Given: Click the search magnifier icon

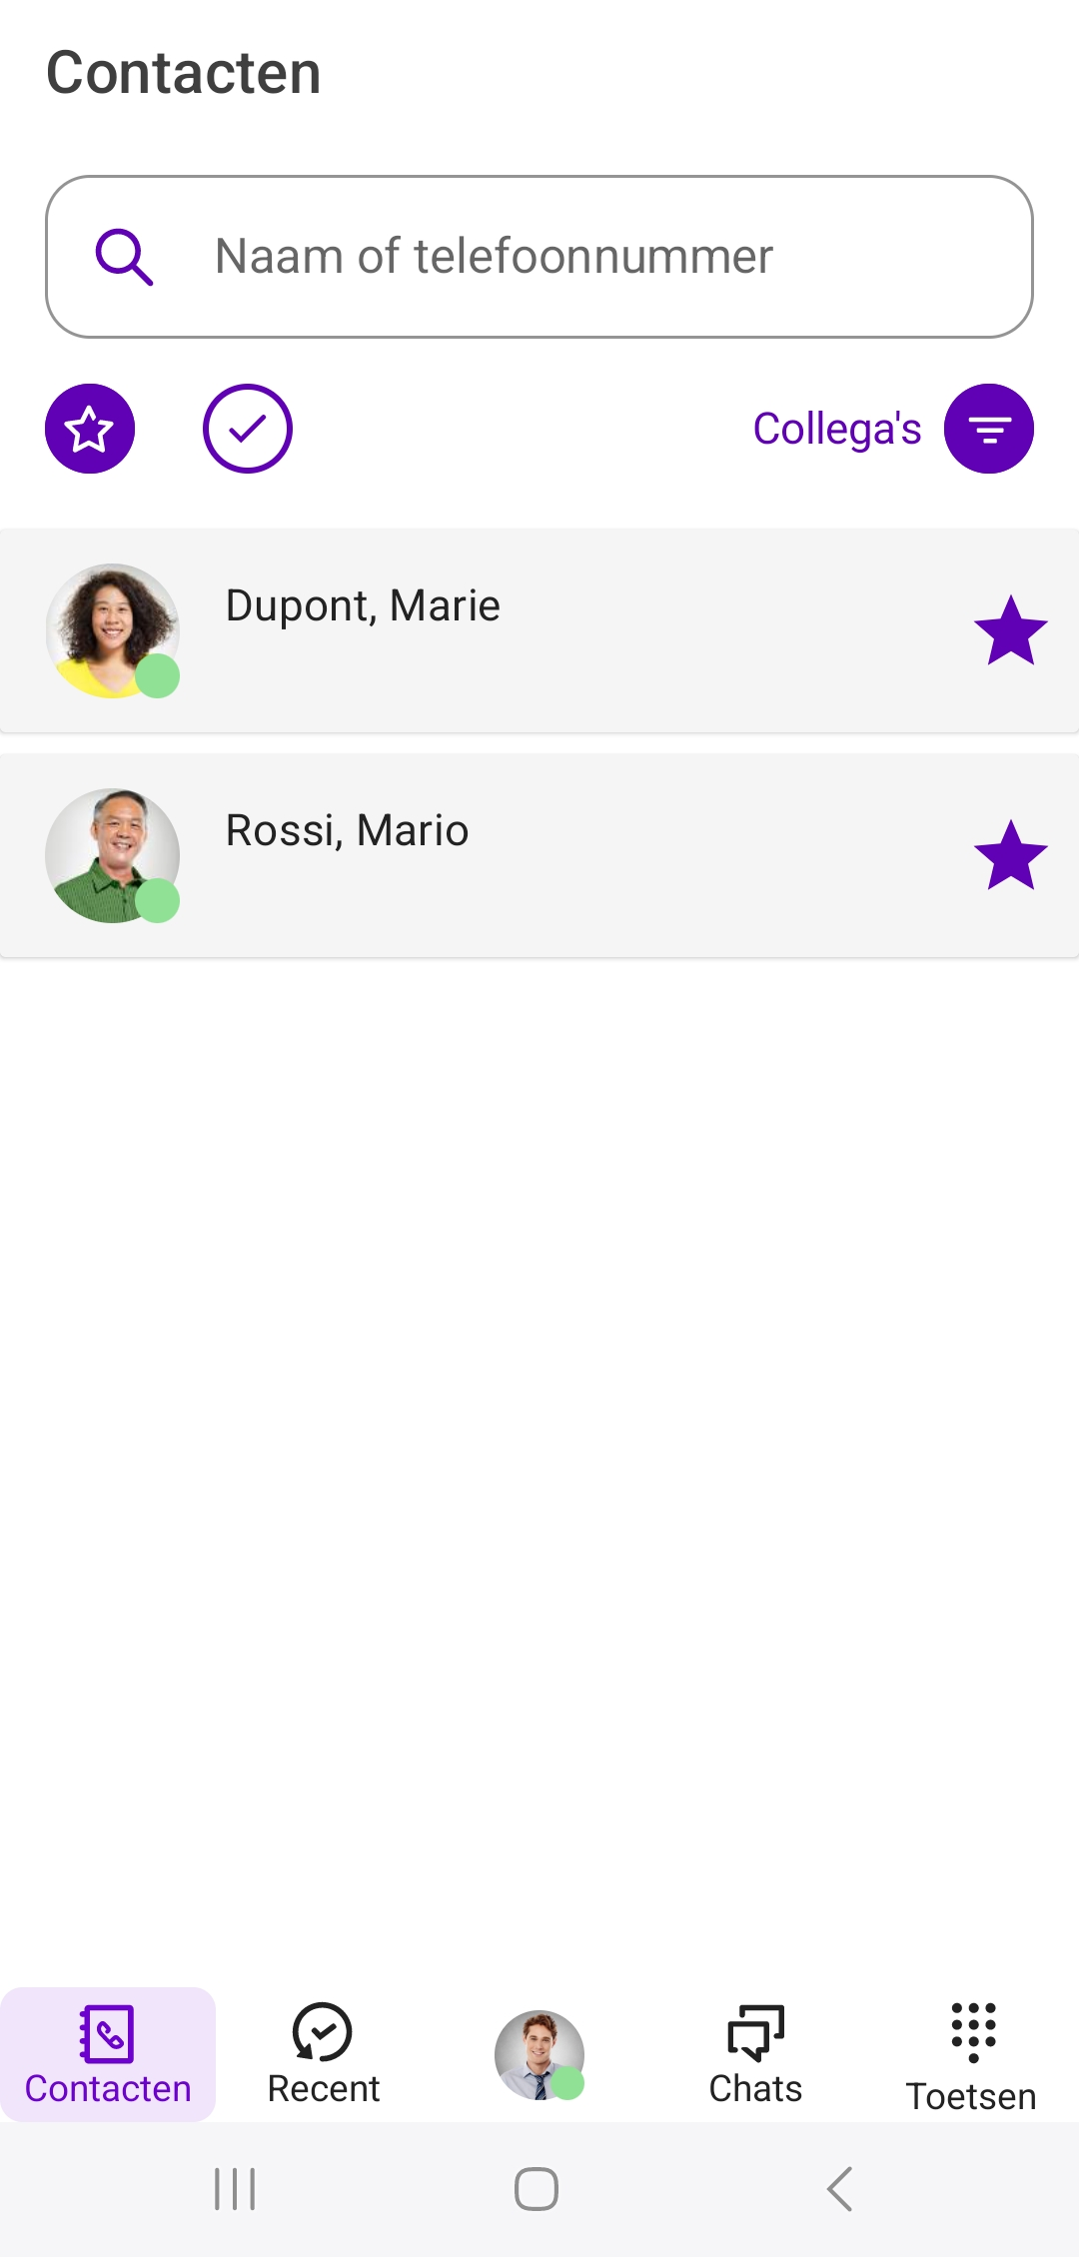Looking at the screenshot, I should click(x=124, y=257).
